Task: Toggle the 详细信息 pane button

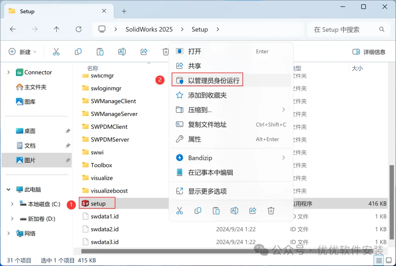Action: pos(369,52)
